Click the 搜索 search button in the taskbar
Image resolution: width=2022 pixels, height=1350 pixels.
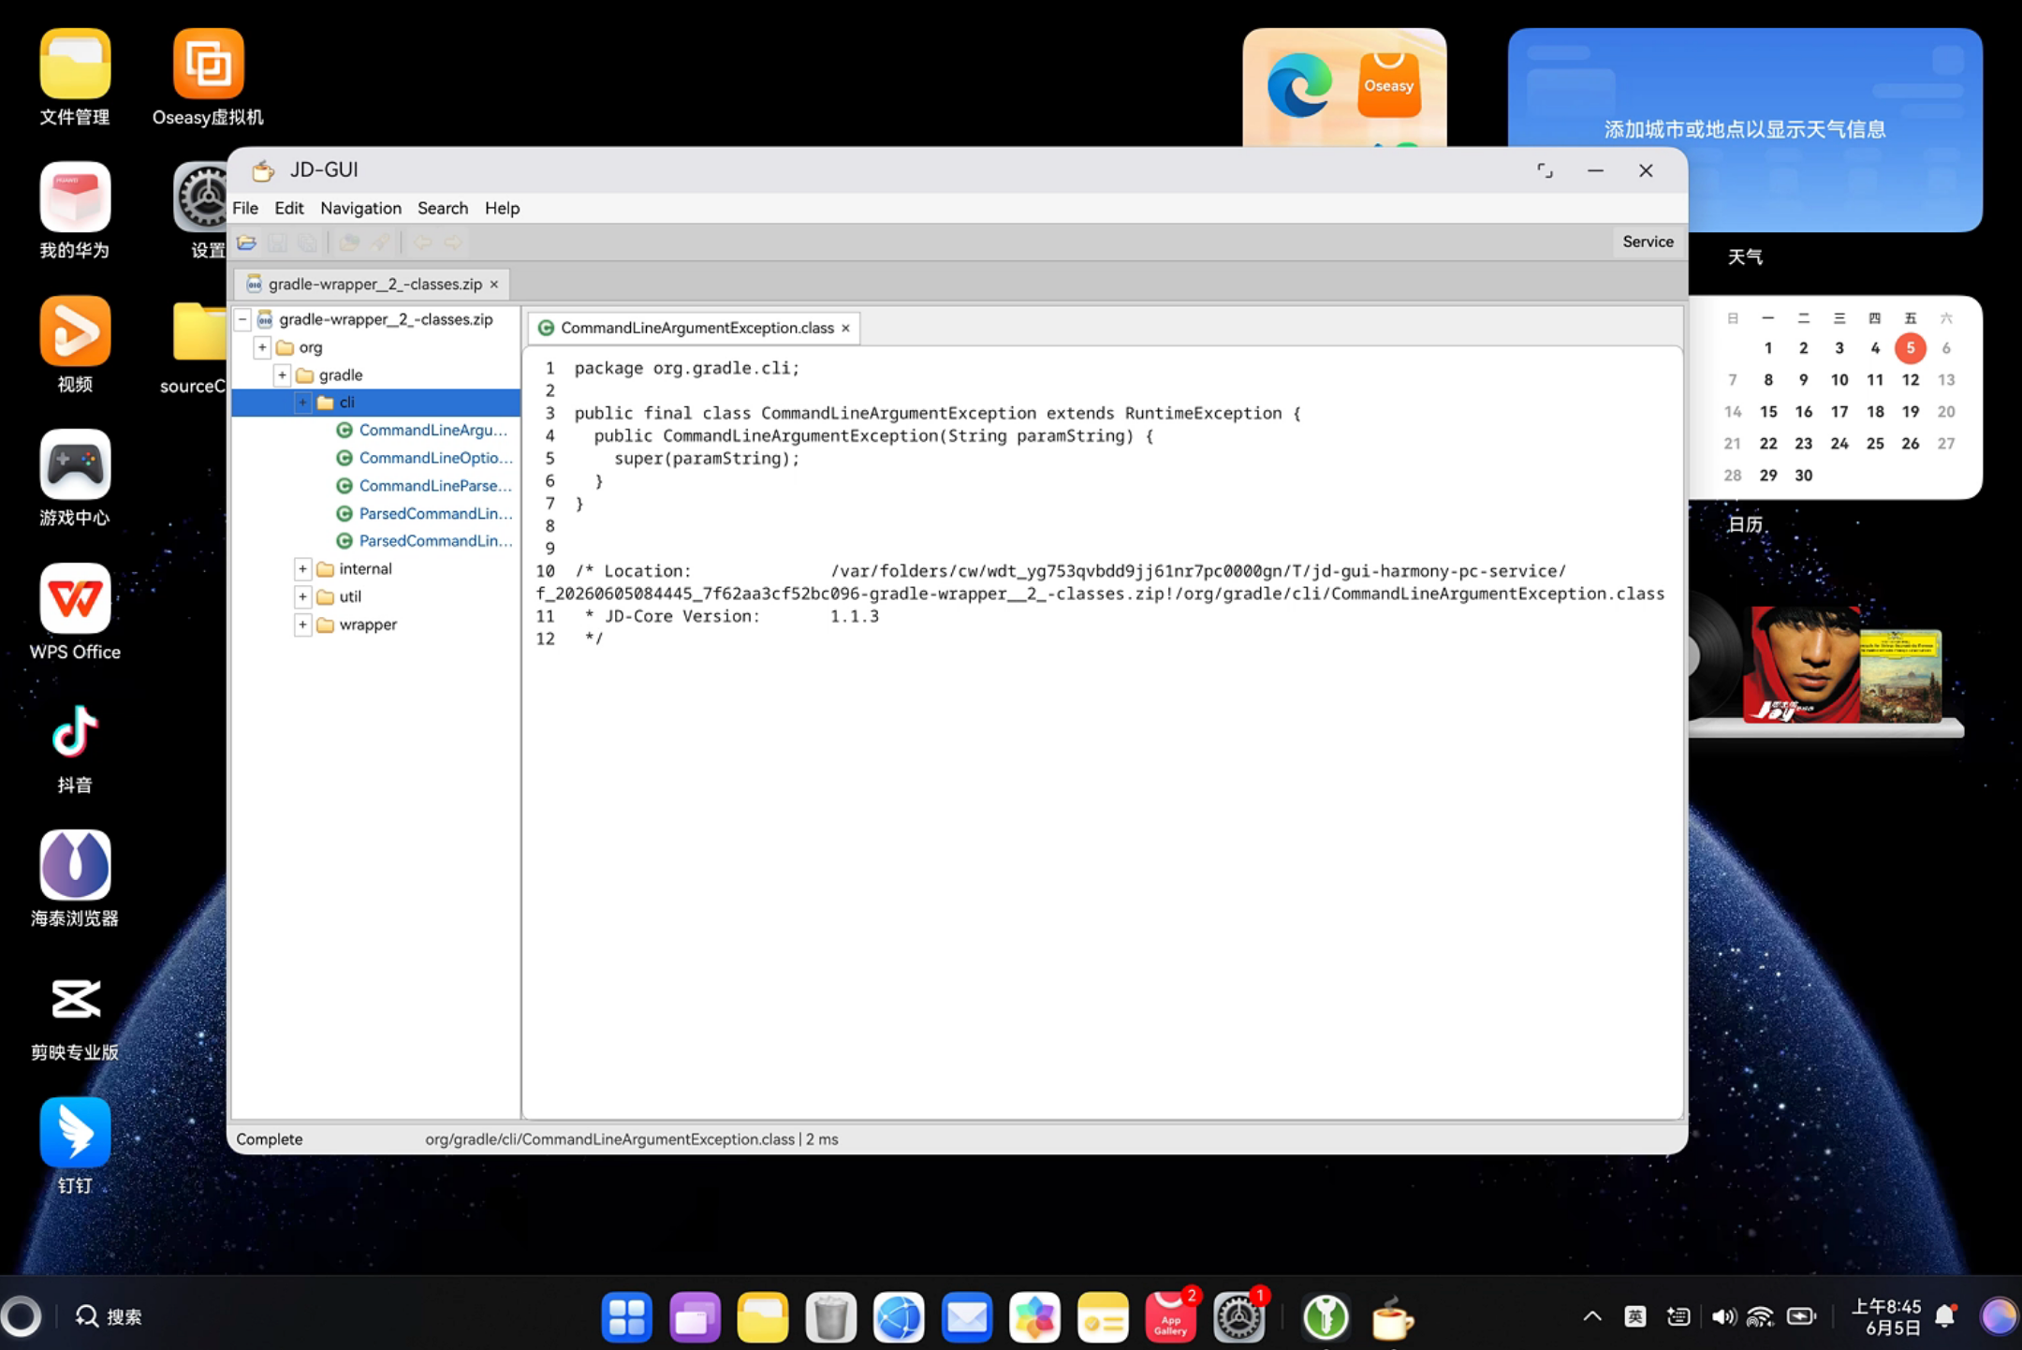[109, 1317]
